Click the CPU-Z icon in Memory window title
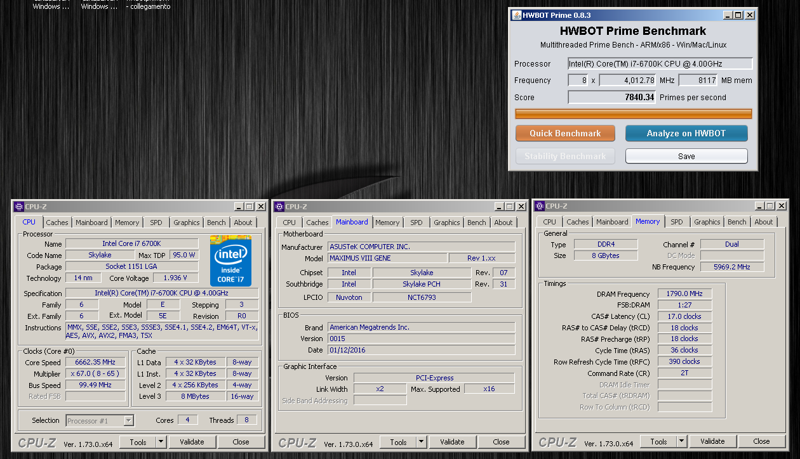This screenshot has height=459, width=800. click(x=540, y=206)
